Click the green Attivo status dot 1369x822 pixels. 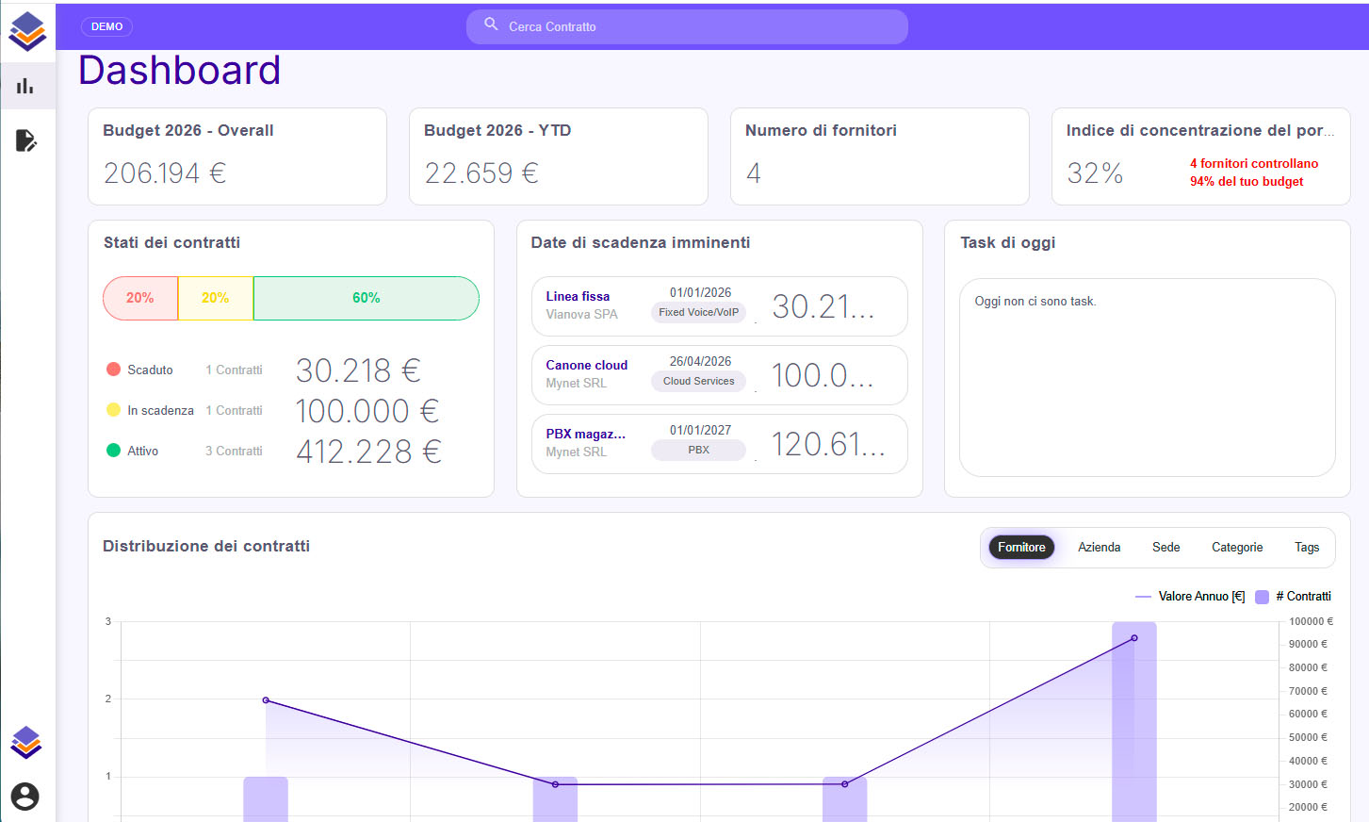114,451
